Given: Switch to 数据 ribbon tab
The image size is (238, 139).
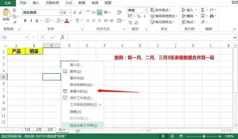Looking at the screenshot, I should [x=82, y=3].
